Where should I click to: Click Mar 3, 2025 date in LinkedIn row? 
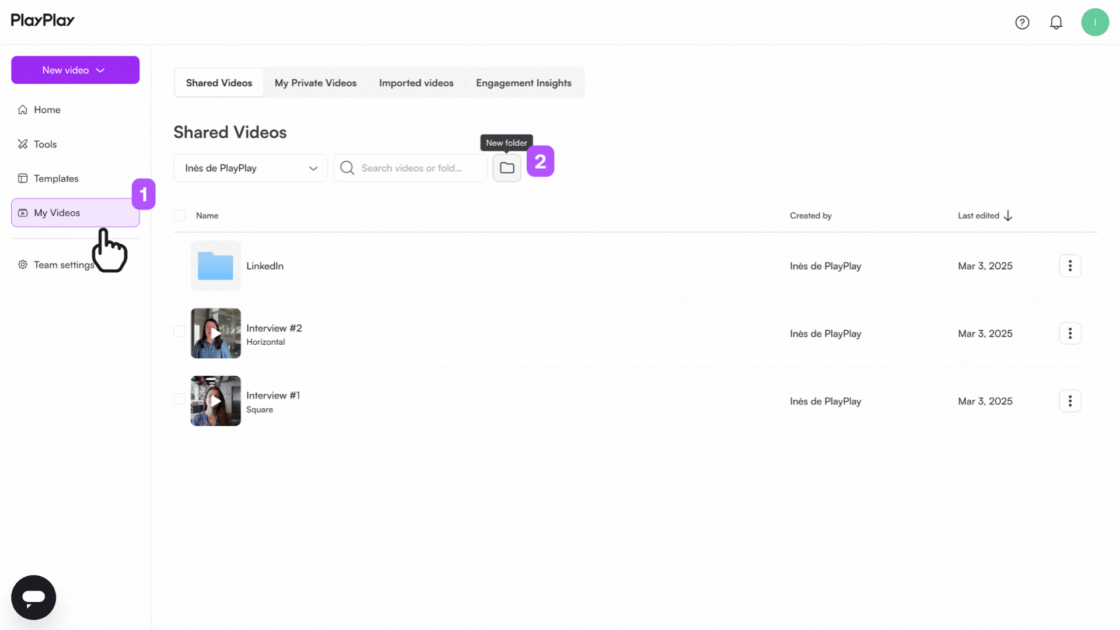[x=985, y=266]
